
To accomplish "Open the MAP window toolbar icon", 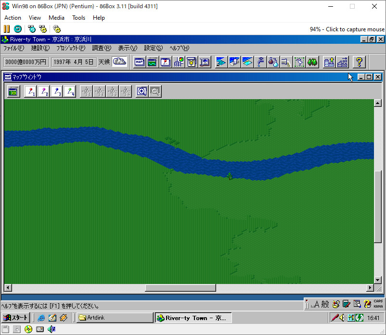I will tap(140, 62).
